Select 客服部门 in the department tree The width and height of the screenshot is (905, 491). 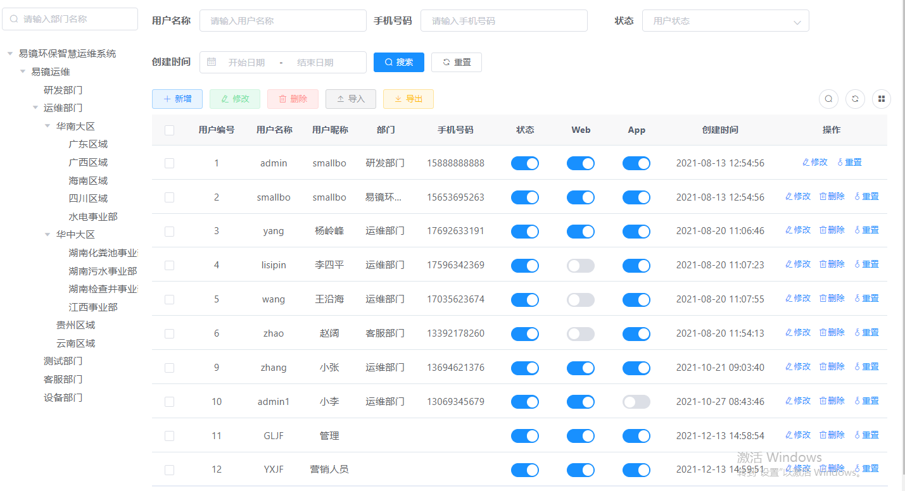tap(63, 380)
